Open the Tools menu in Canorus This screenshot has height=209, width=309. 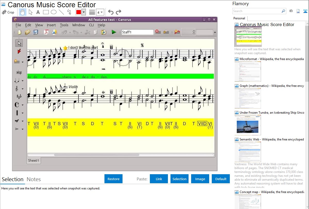(x=64, y=25)
